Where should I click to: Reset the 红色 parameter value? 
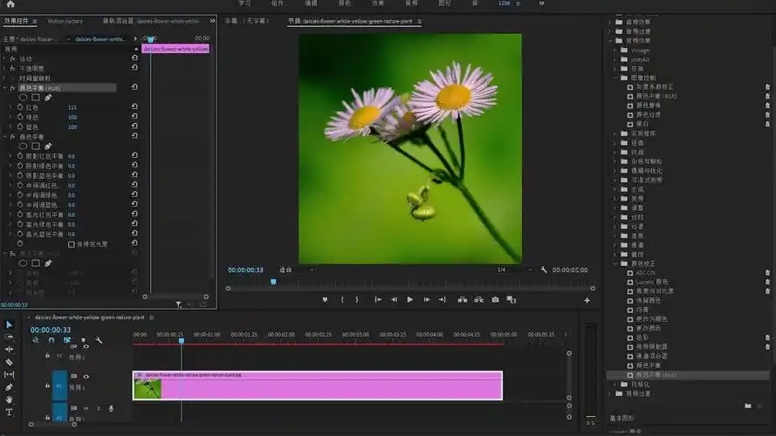(x=134, y=107)
